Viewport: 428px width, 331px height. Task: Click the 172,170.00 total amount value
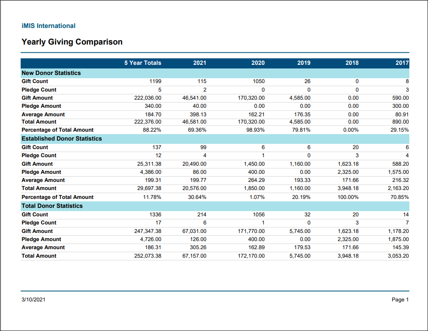pos(251,256)
